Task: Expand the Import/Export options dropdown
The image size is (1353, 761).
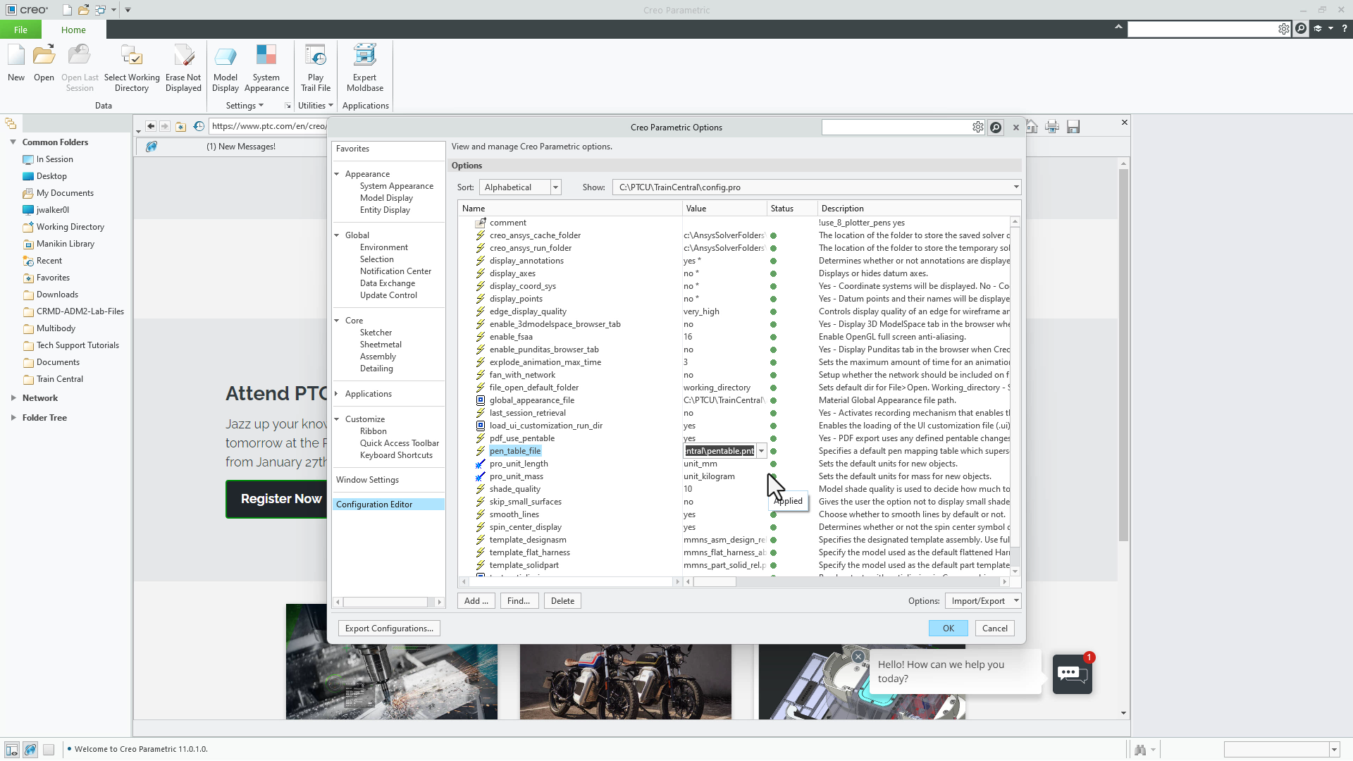Action: tap(1016, 601)
